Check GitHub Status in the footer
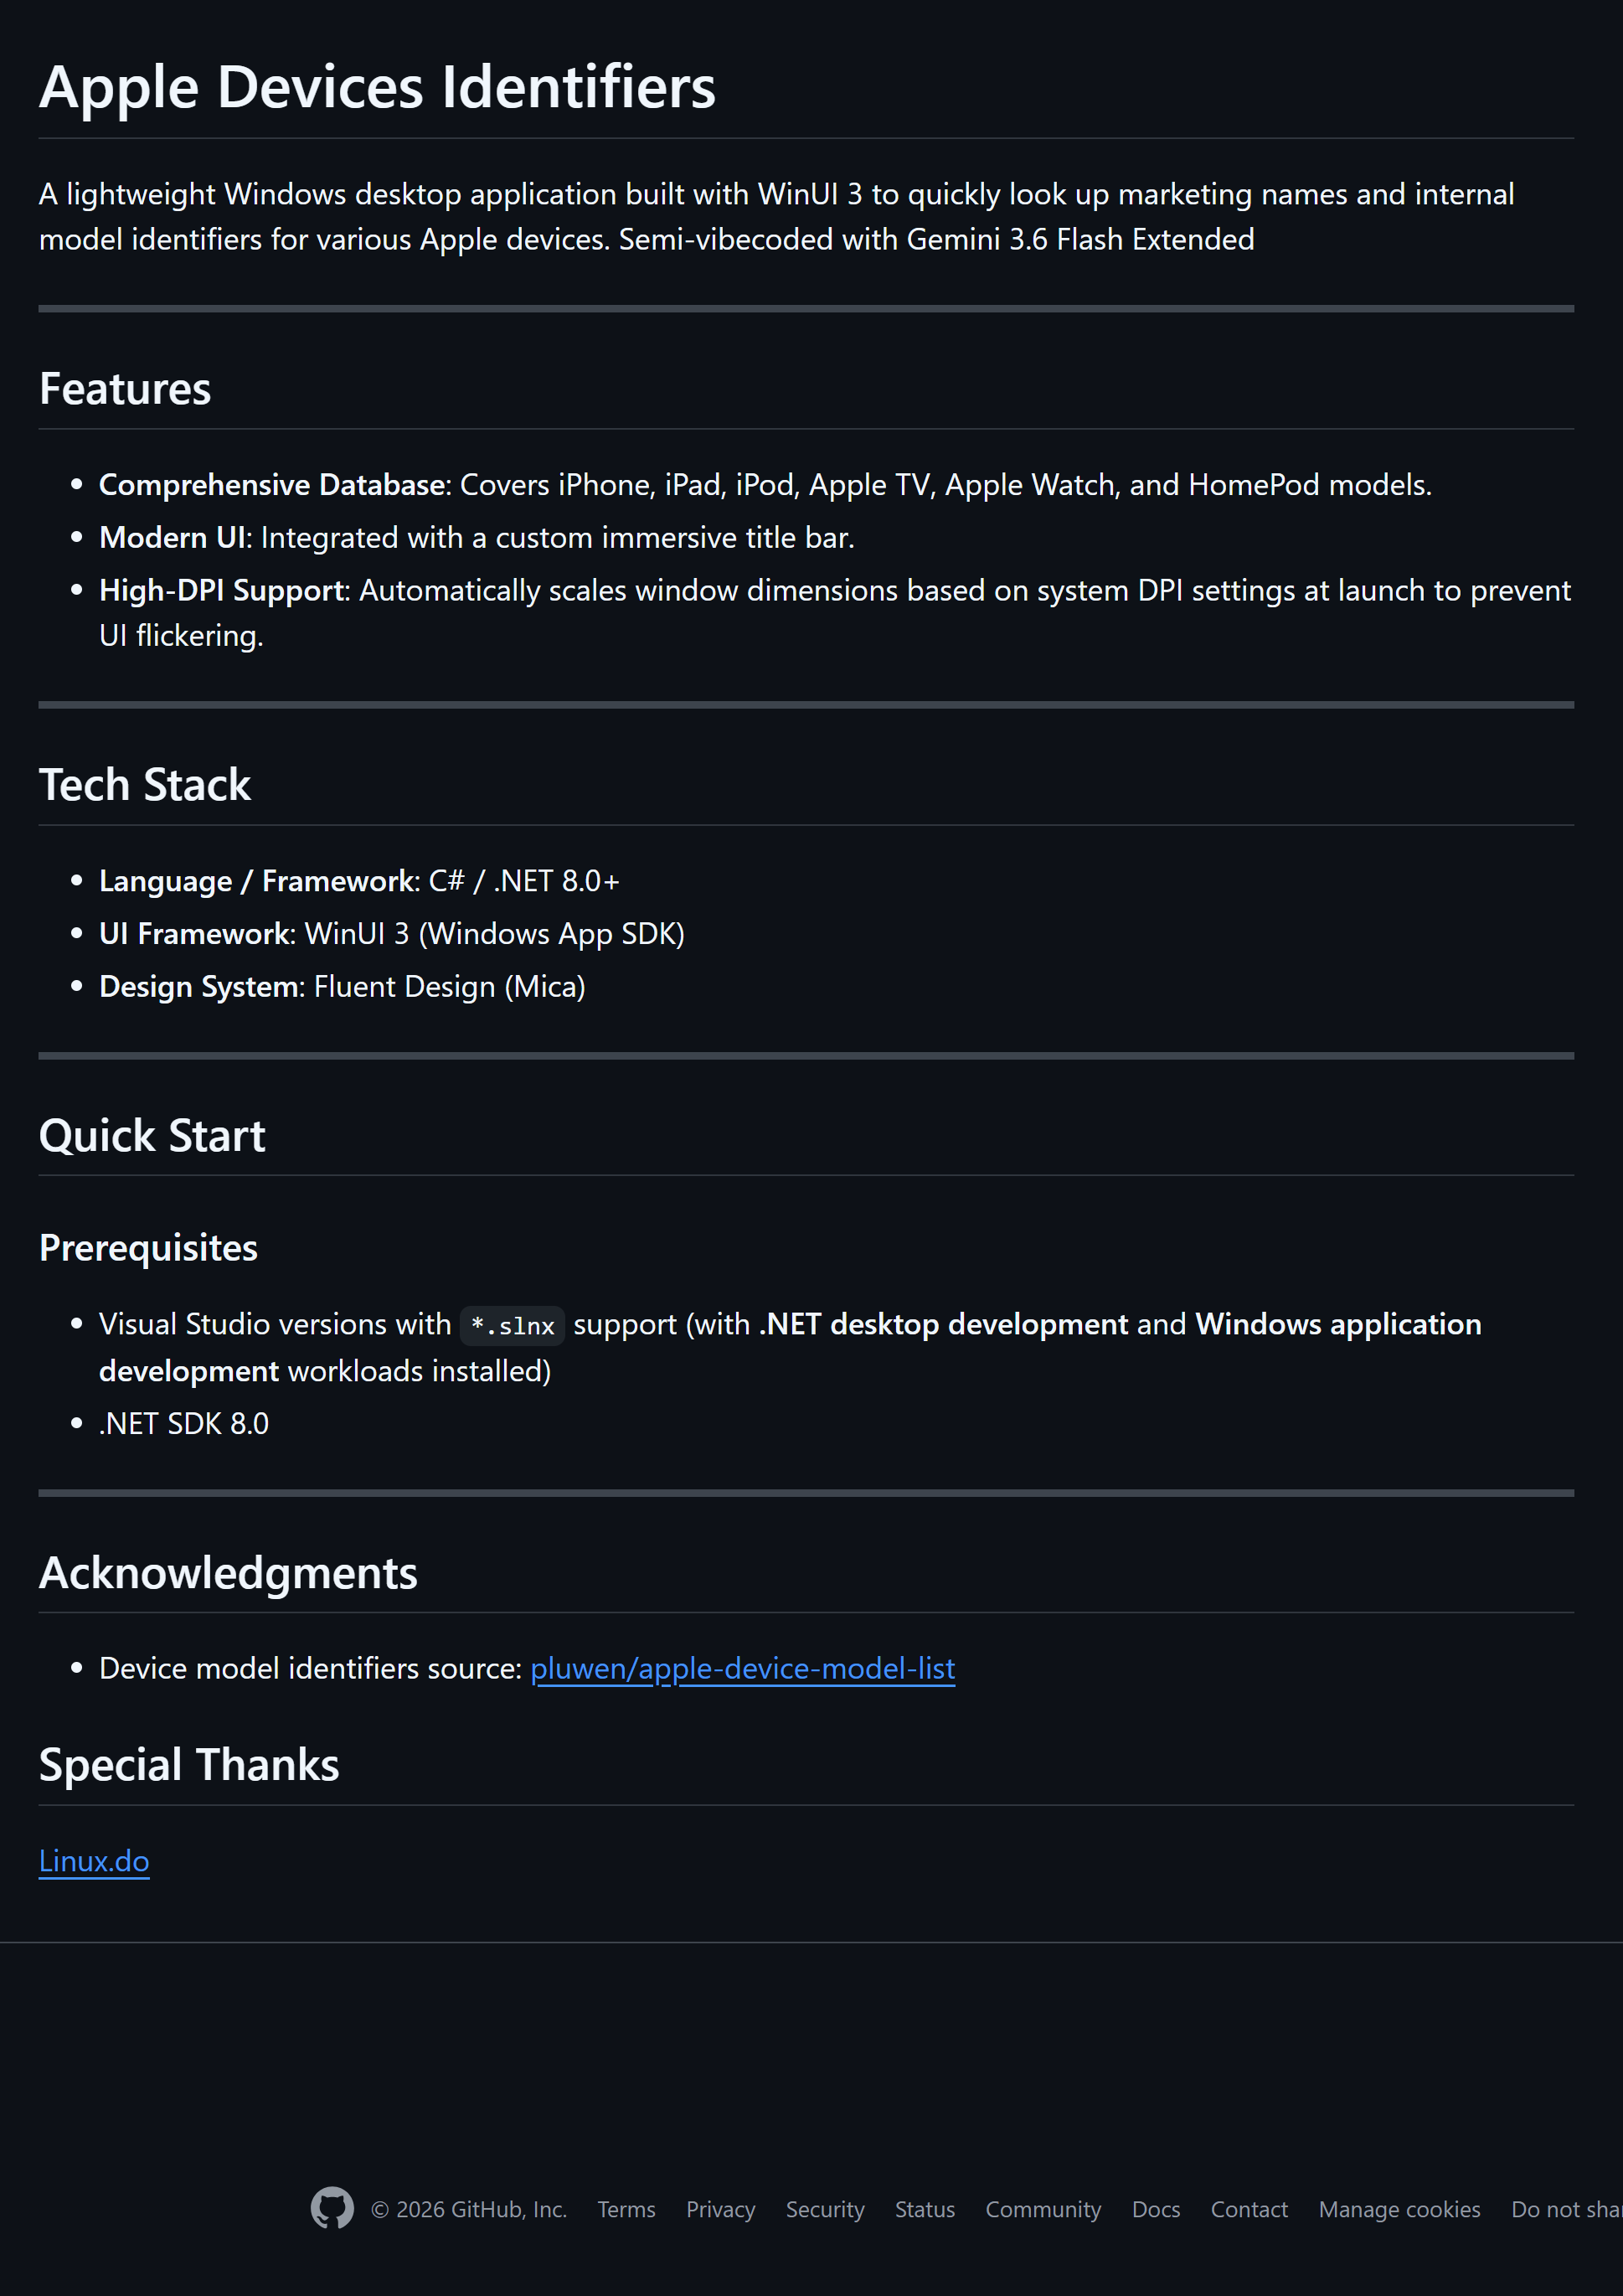Image resolution: width=1623 pixels, height=2296 pixels. (x=925, y=2209)
